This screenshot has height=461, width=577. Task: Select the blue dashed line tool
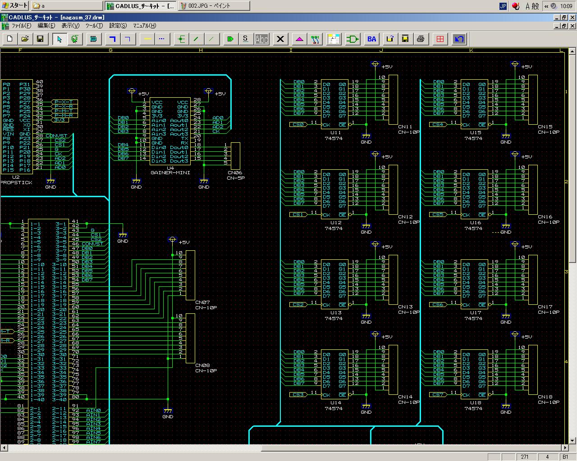pyautogui.click(x=162, y=39)
